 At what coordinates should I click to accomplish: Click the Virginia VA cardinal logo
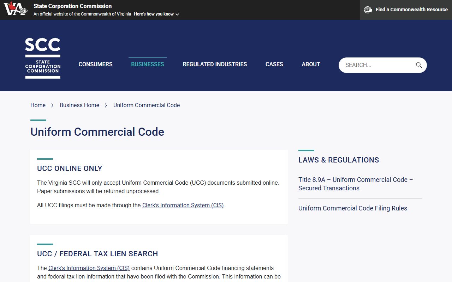[15, 9]
